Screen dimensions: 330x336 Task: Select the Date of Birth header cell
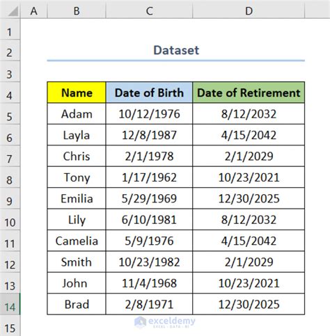coord(149,93)
